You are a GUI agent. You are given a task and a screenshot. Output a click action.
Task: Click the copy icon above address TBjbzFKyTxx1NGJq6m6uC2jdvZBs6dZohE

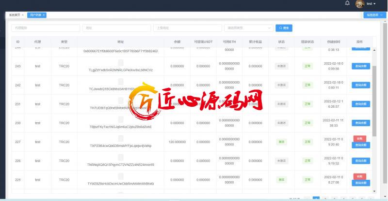[x=120, y=119]
